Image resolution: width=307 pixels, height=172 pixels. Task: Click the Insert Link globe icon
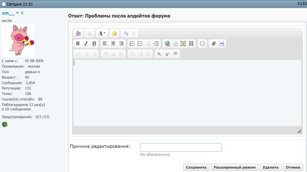[x=167, y=43]
